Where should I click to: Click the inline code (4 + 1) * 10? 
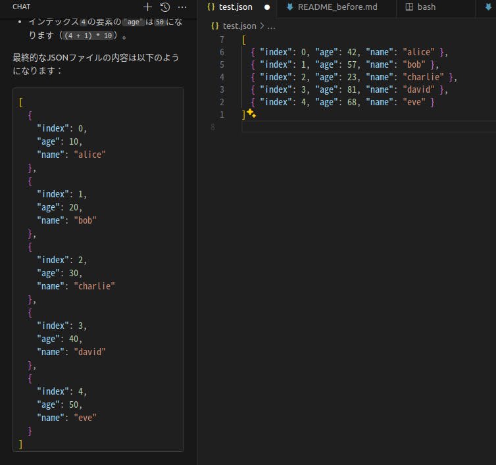(x=88, y=36)
